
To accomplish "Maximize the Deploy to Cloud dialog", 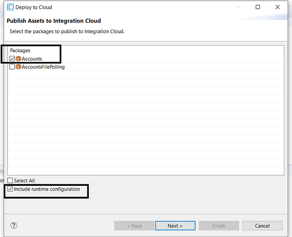I will [258, 7].
